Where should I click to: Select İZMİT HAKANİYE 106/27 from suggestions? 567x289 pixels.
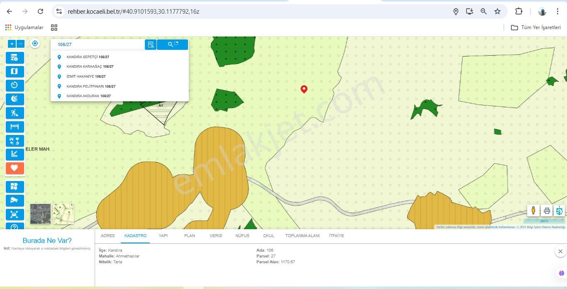86,76
